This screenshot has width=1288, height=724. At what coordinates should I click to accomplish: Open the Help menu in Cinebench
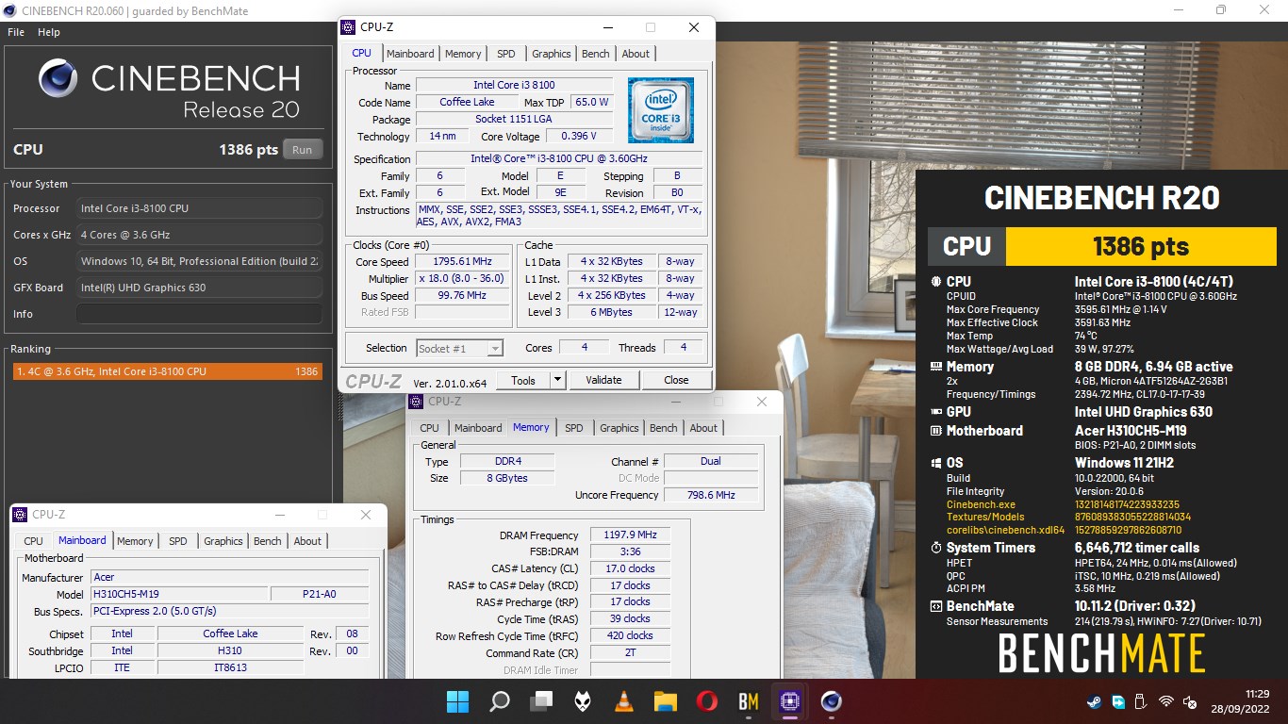[x=49, y=32]
